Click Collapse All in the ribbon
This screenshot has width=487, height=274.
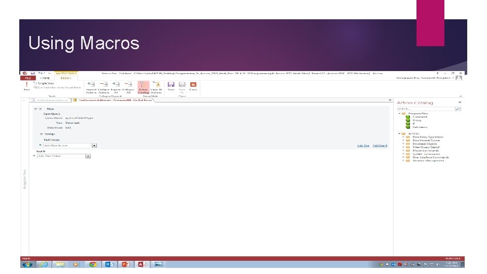(x=128, y=88)
